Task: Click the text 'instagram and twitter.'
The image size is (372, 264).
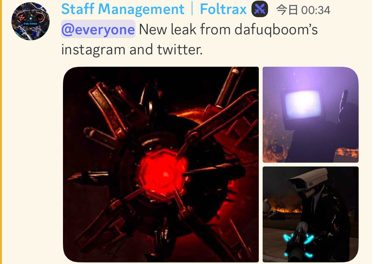Action: click(x=132, y=50)
